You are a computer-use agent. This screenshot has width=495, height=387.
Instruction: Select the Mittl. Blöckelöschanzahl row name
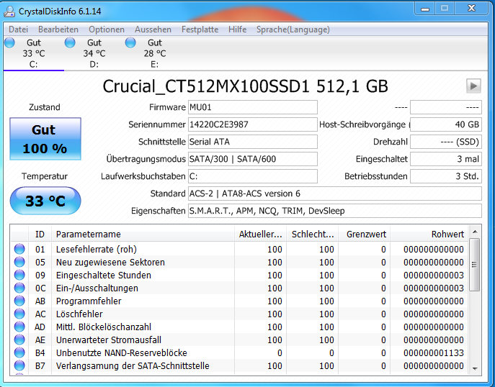tap(104, 327)
